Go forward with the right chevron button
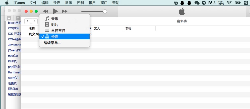 click(34, 21)
